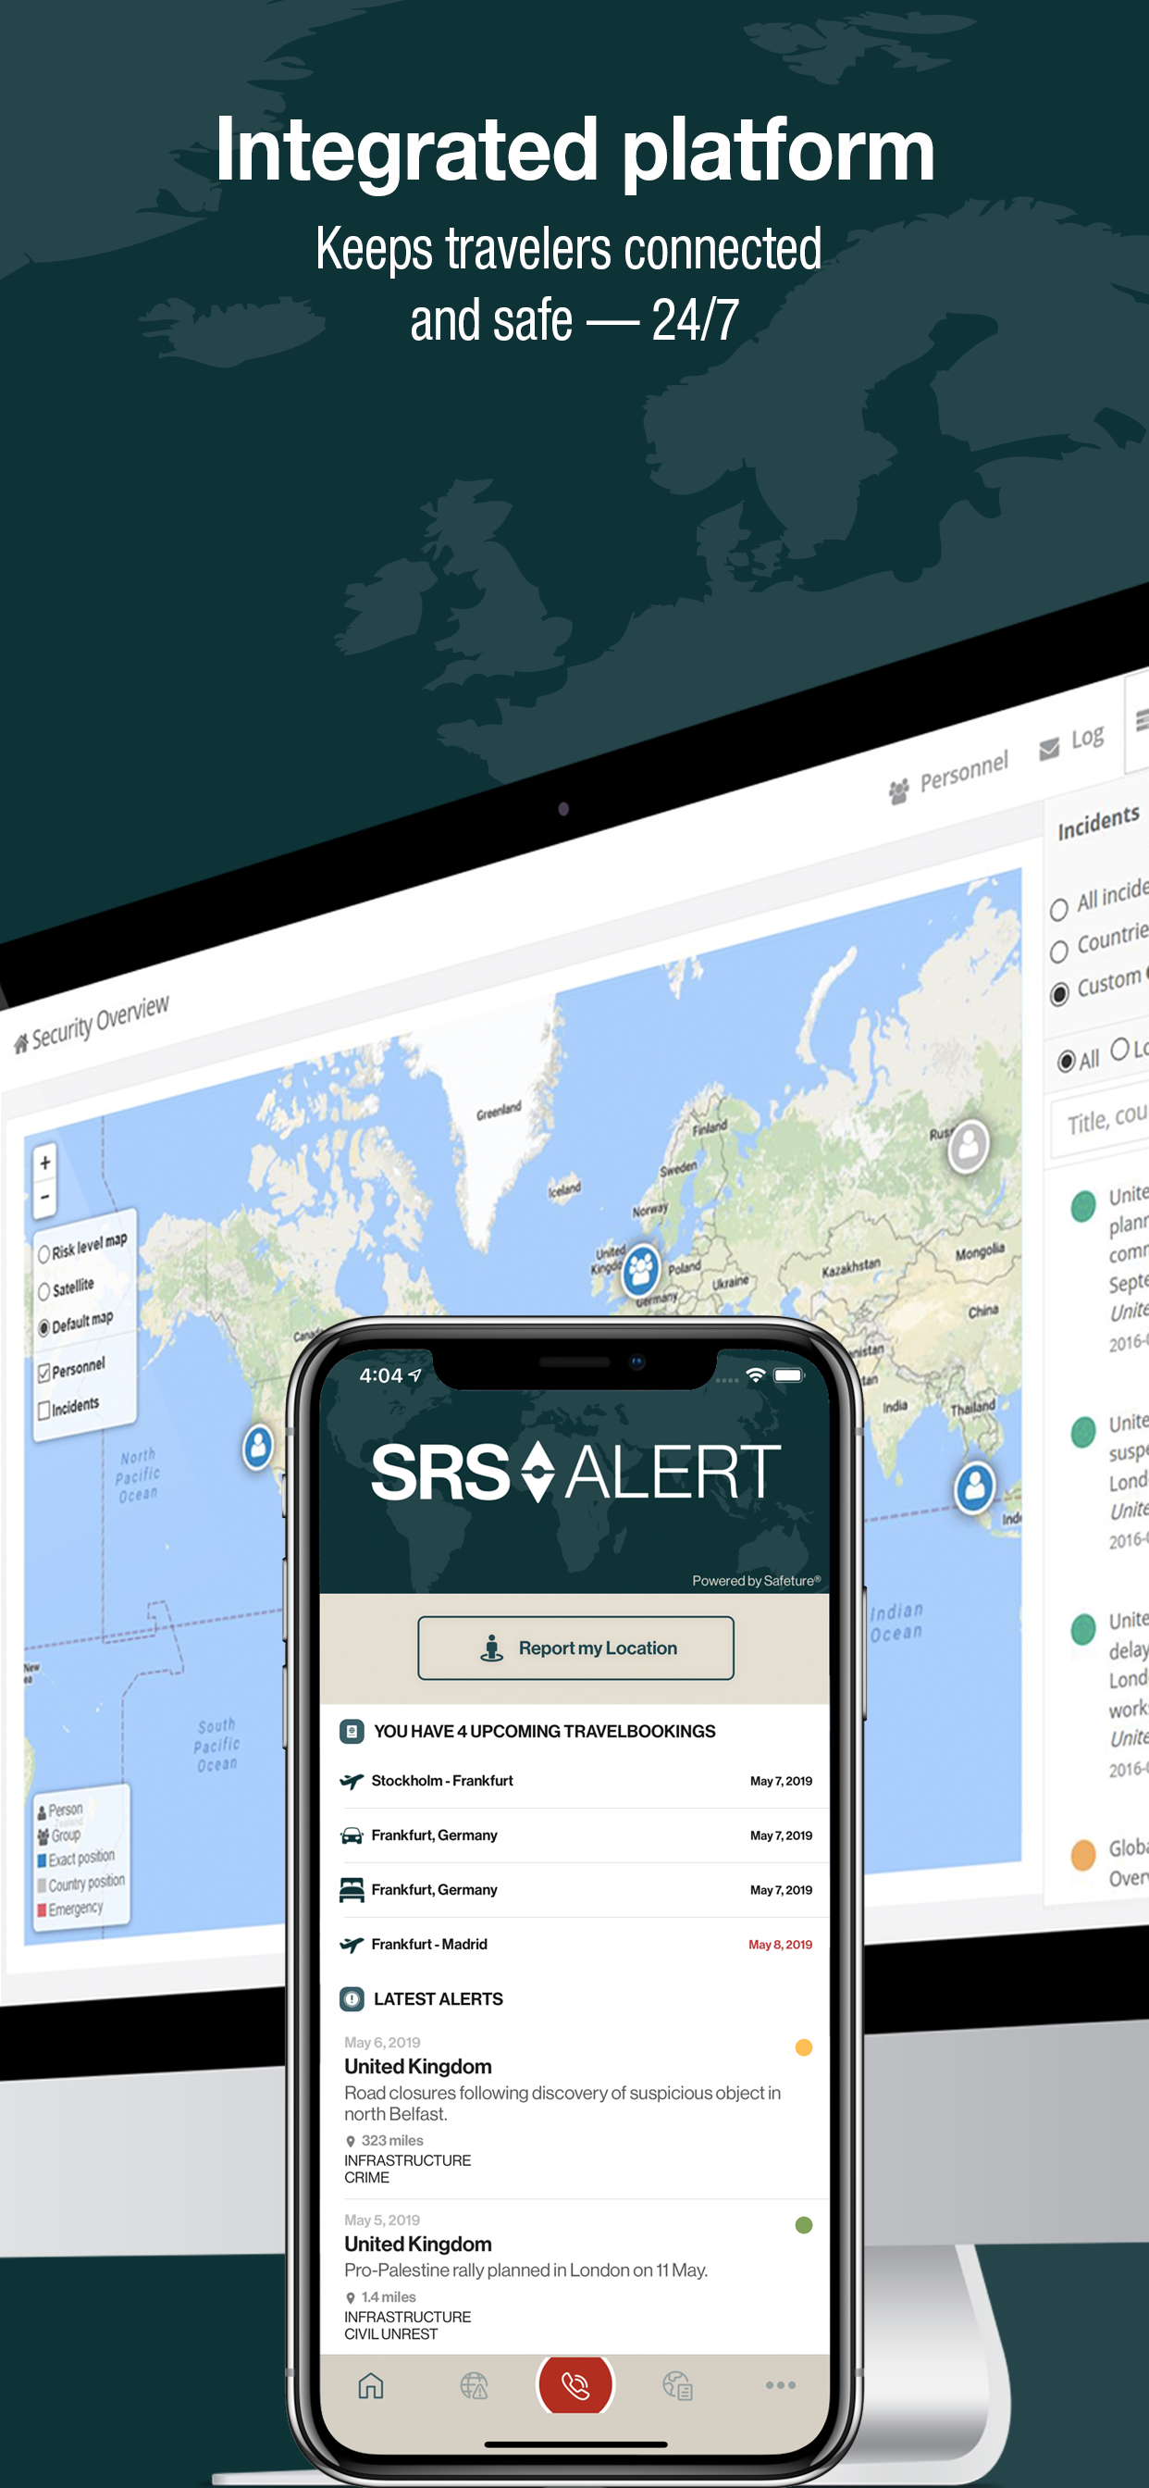This screenshot has width=1149, height=2488.
Task: Open the globe alert map tab
Action: [473, 2385]
